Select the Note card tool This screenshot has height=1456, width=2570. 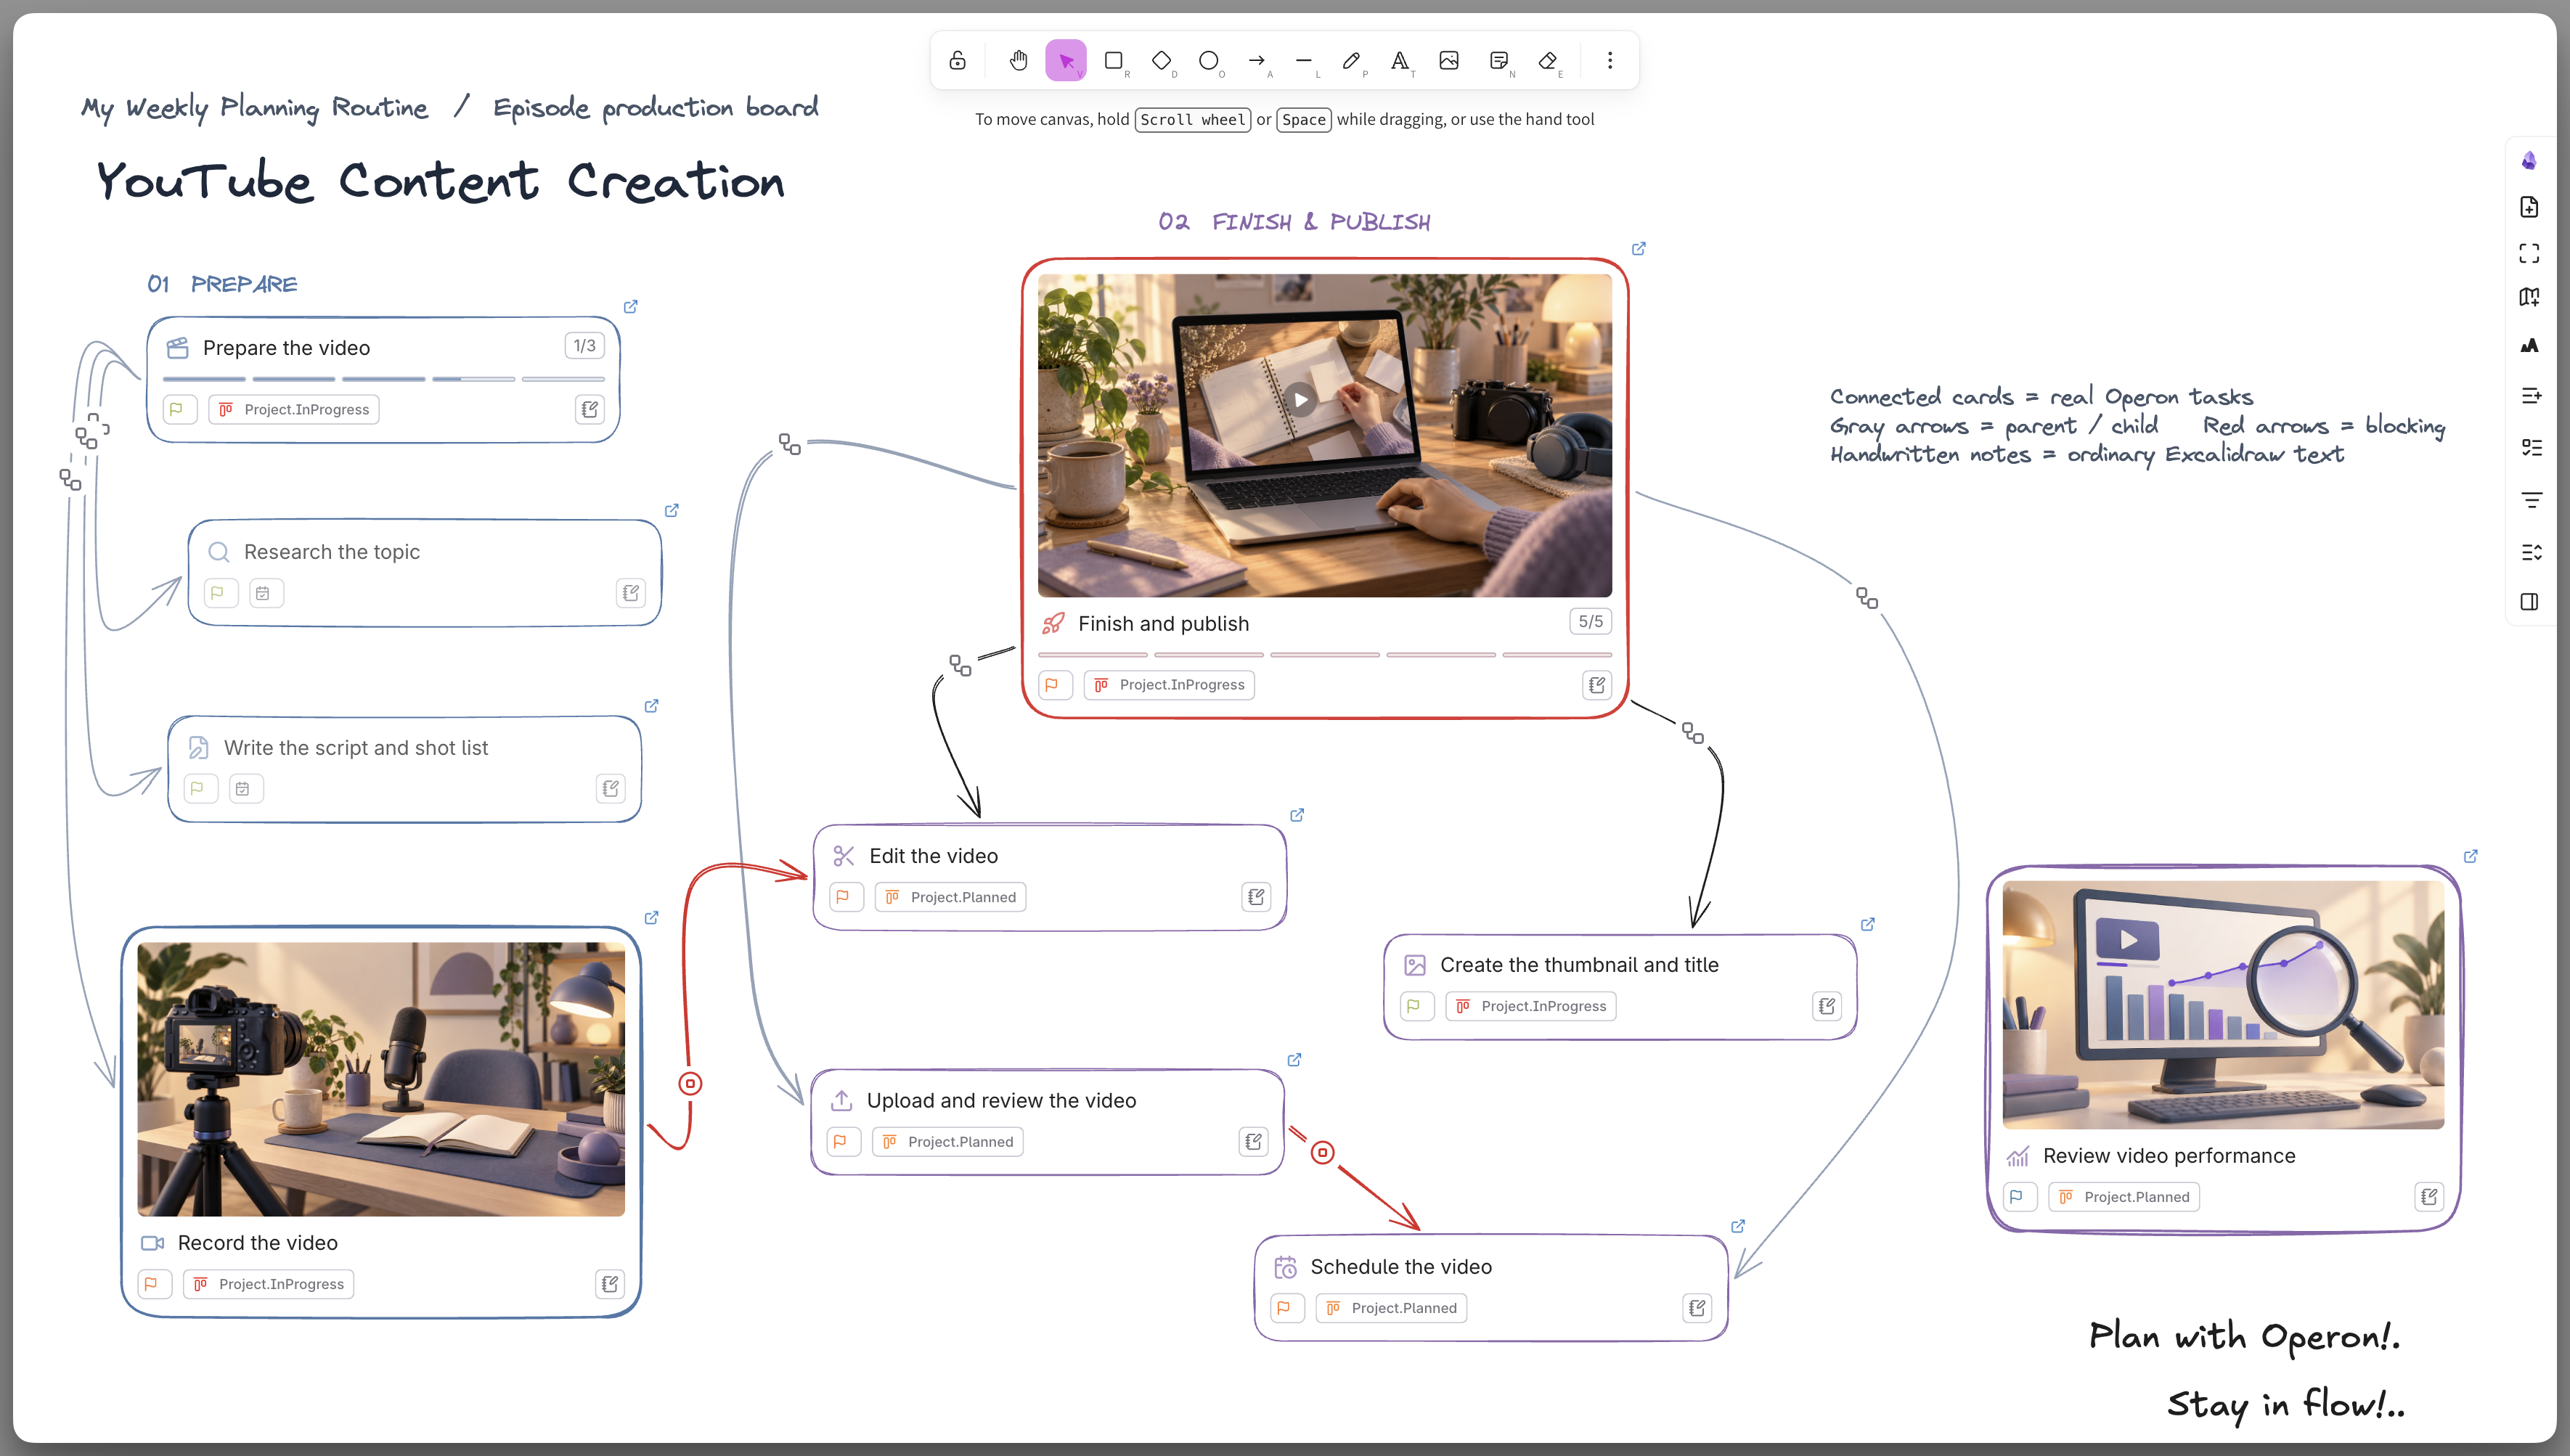click(x=1498, y=61)
